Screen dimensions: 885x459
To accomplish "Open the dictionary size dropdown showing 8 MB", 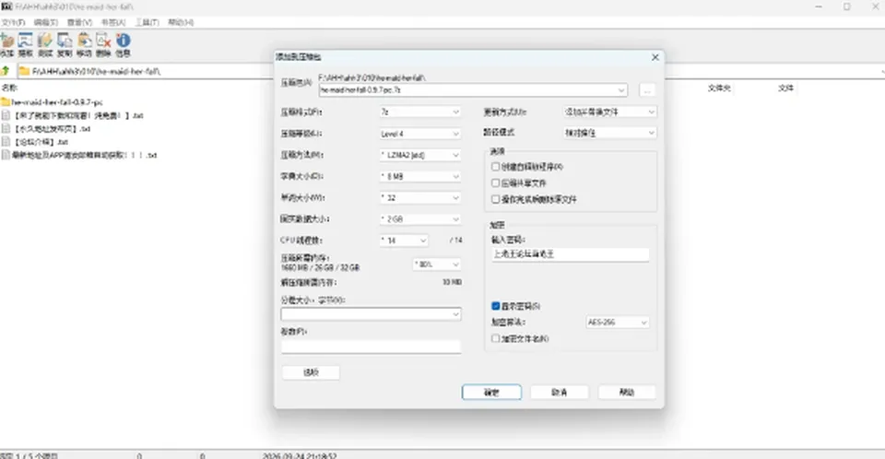I will coord(420,176).
